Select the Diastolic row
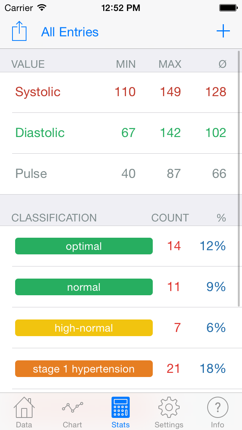The height and width of the screenshot is (430, 242). click(121, 133)
